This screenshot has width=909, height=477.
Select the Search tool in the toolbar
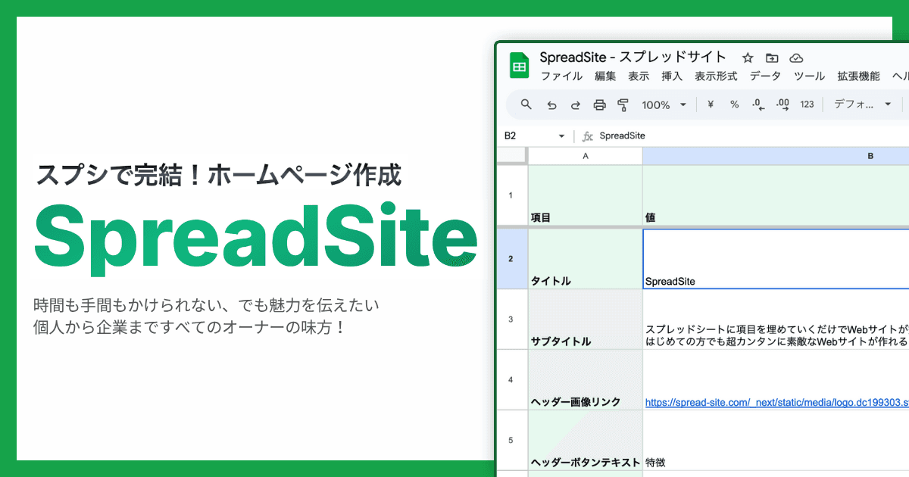pyautogui.click(x=525, y=104)
